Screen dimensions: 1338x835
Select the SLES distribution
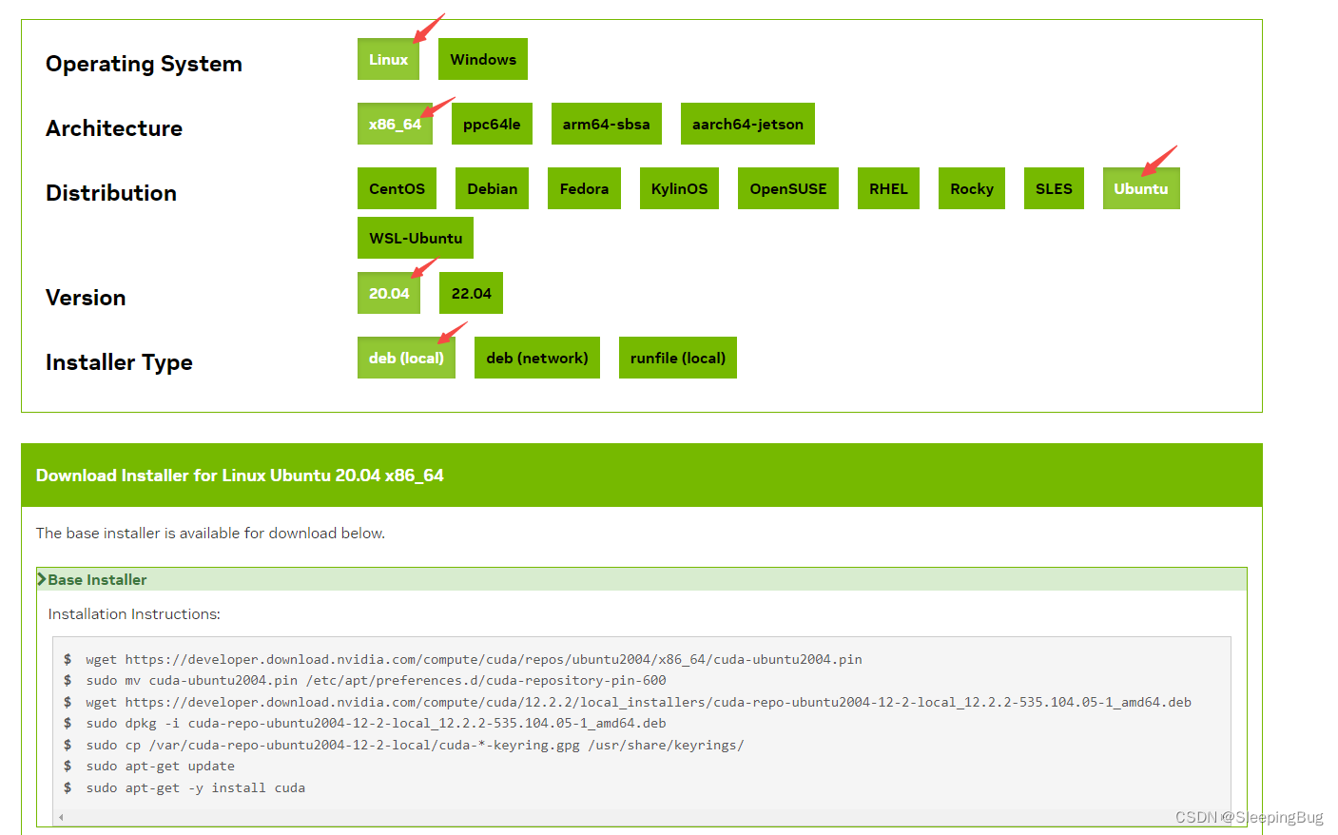(x=1053, y=187)
